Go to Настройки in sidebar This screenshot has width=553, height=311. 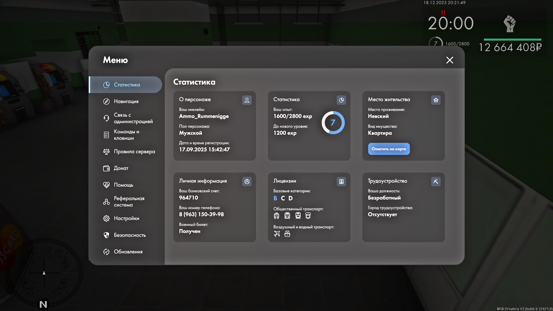[126, 218]
